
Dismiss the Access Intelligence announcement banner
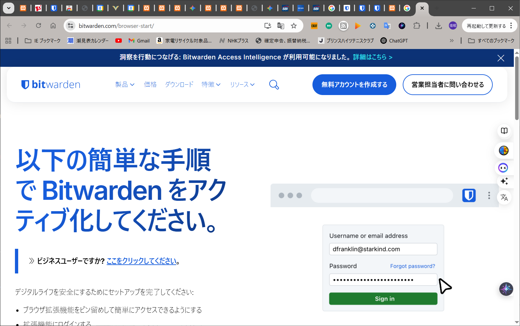(501, 58)
